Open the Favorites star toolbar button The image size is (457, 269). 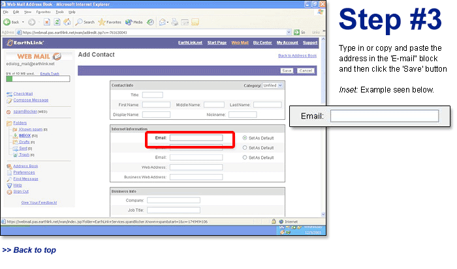click(104, 21)
